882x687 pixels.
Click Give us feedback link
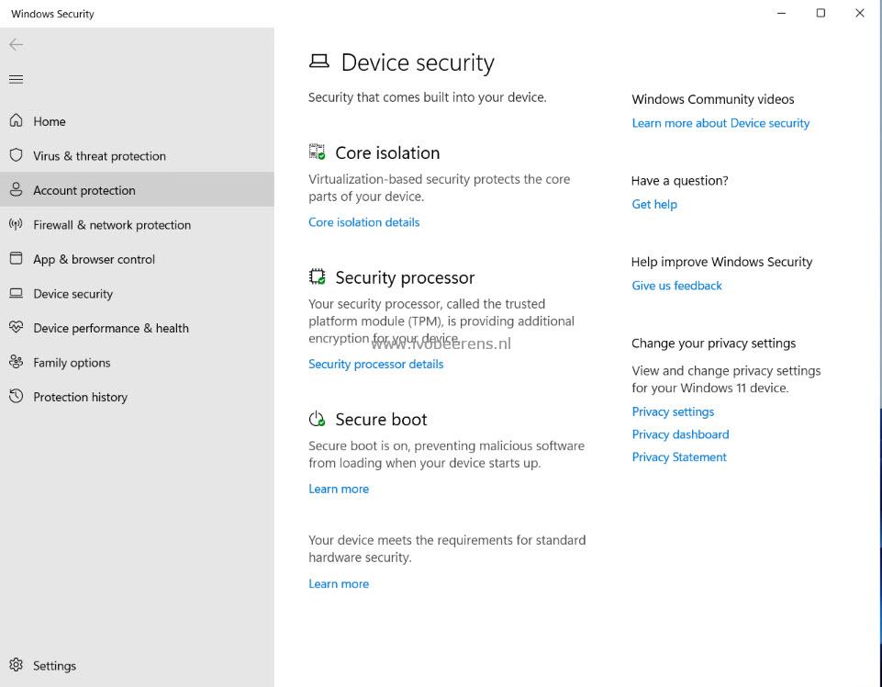676,286
